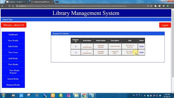Click the volume speaker tray icon
The image size is (174, 98).
click(145, 96)
